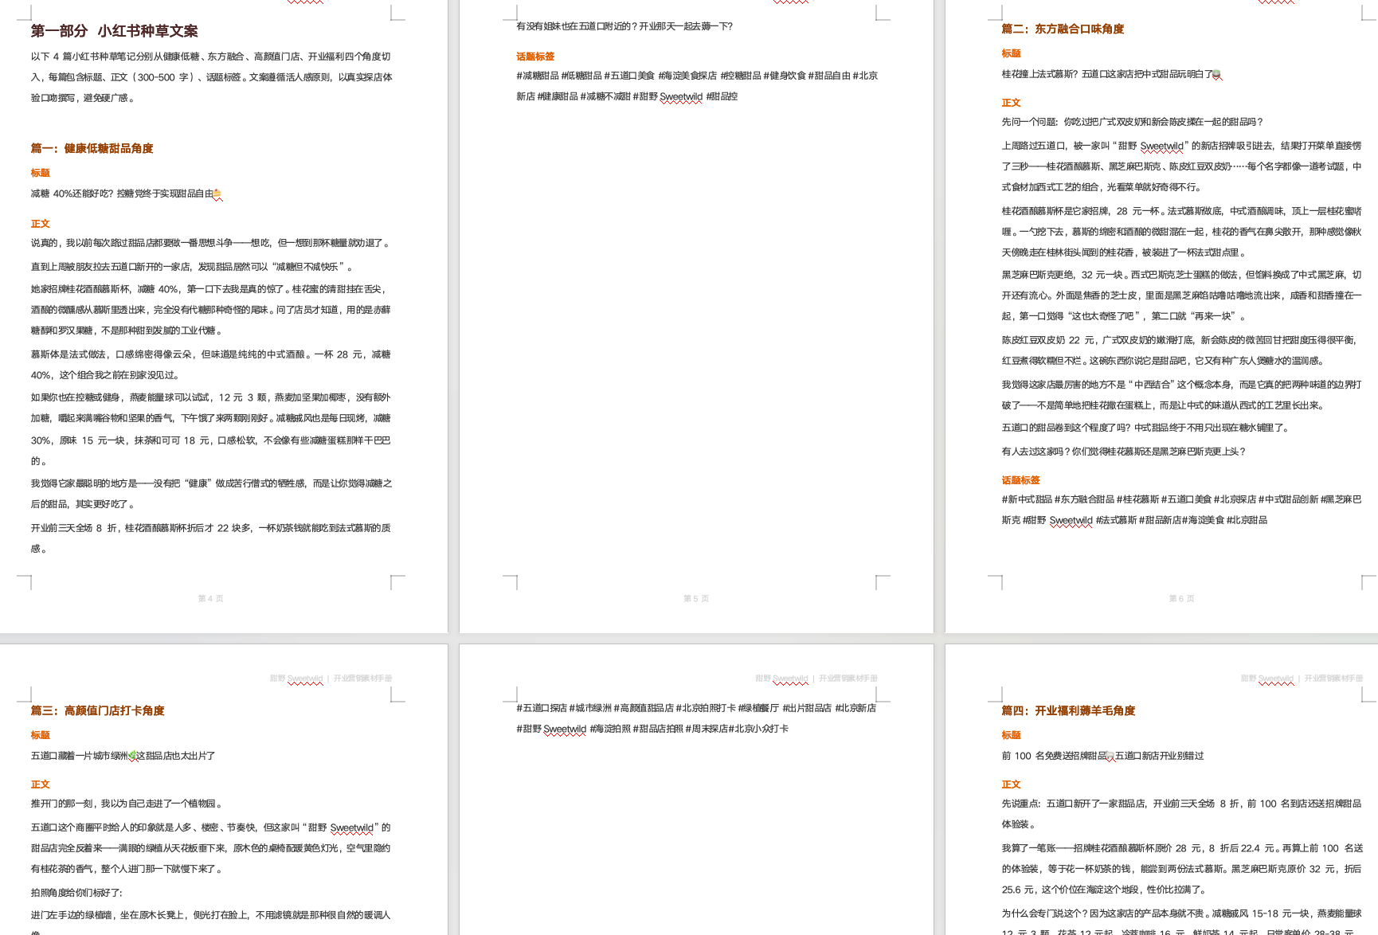Screen dimensions: 1378x935
Task: Click hashtag #五道口探店 on bottom middle page
Action: [x=542, y=708]
